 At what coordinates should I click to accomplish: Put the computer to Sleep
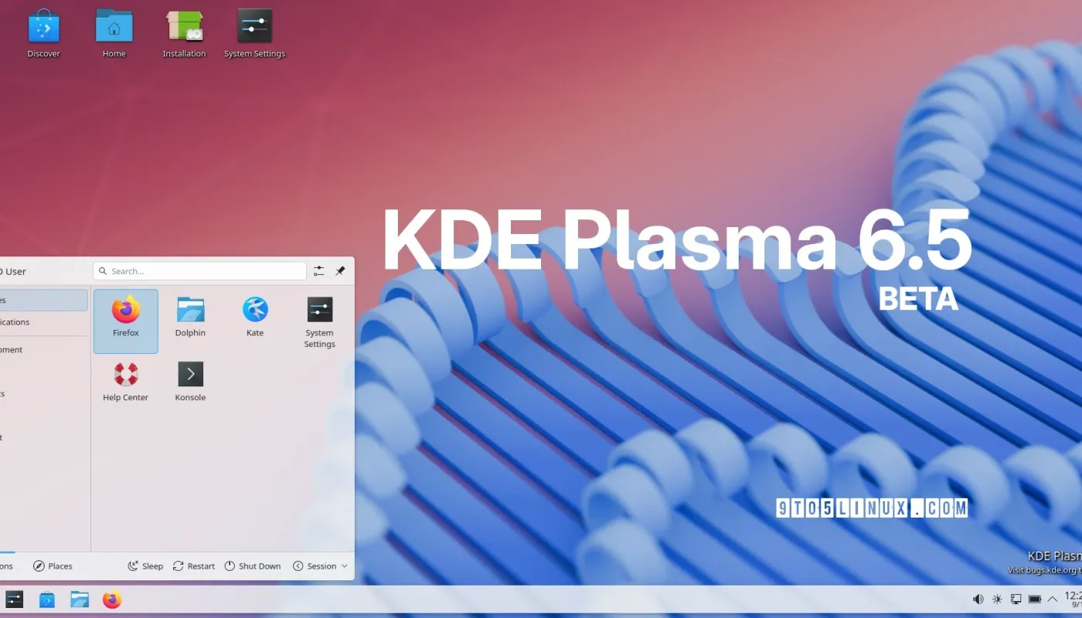tap(145, 565)
